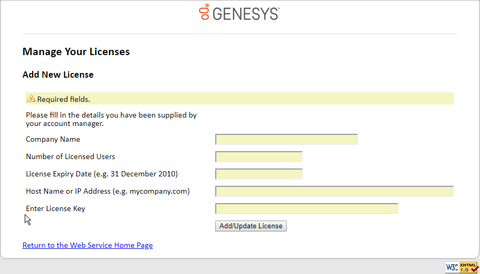Click the License Expiry Date label

(x=102, y=174)
